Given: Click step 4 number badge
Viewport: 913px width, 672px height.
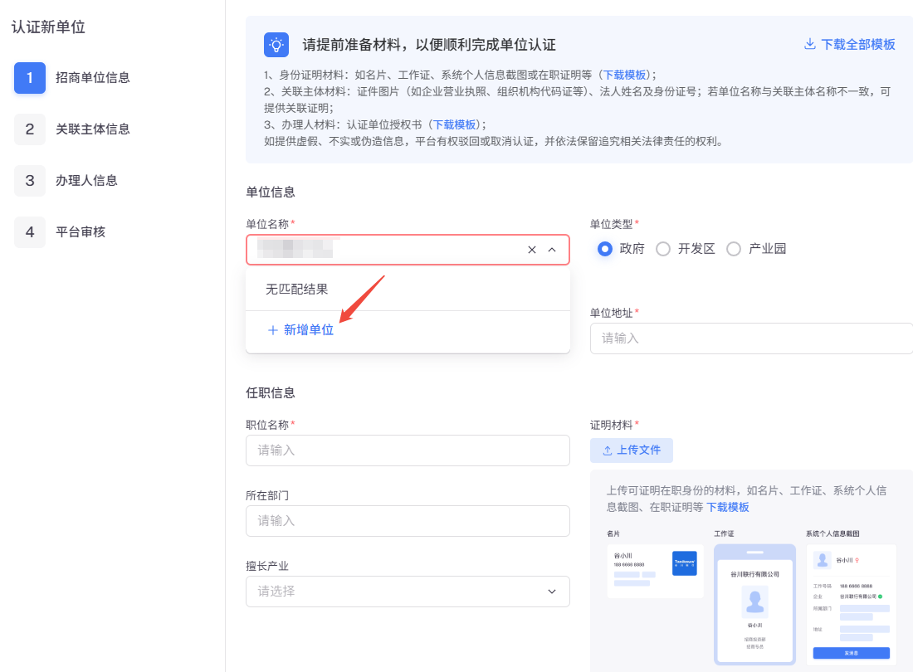Looking at the screenshot, I should tap(30, 232).
